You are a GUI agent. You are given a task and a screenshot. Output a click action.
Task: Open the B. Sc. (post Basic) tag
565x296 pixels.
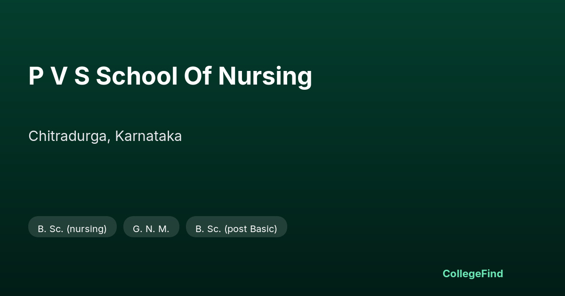pos(236,227)
